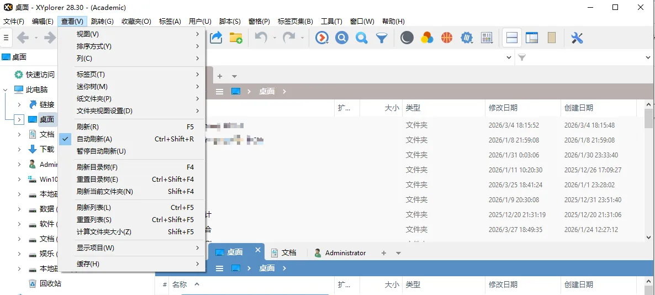Click the three colored circles icon

pyautogui.click(x=426, y=38)
